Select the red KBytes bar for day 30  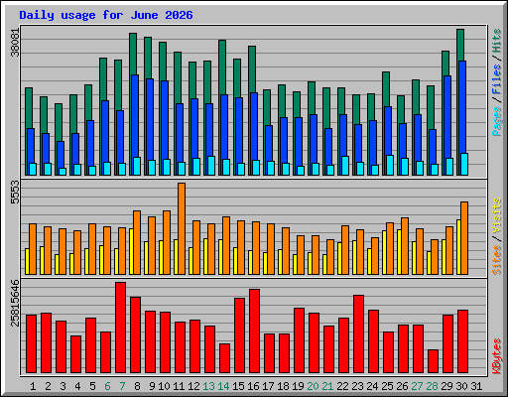point(462,341)
